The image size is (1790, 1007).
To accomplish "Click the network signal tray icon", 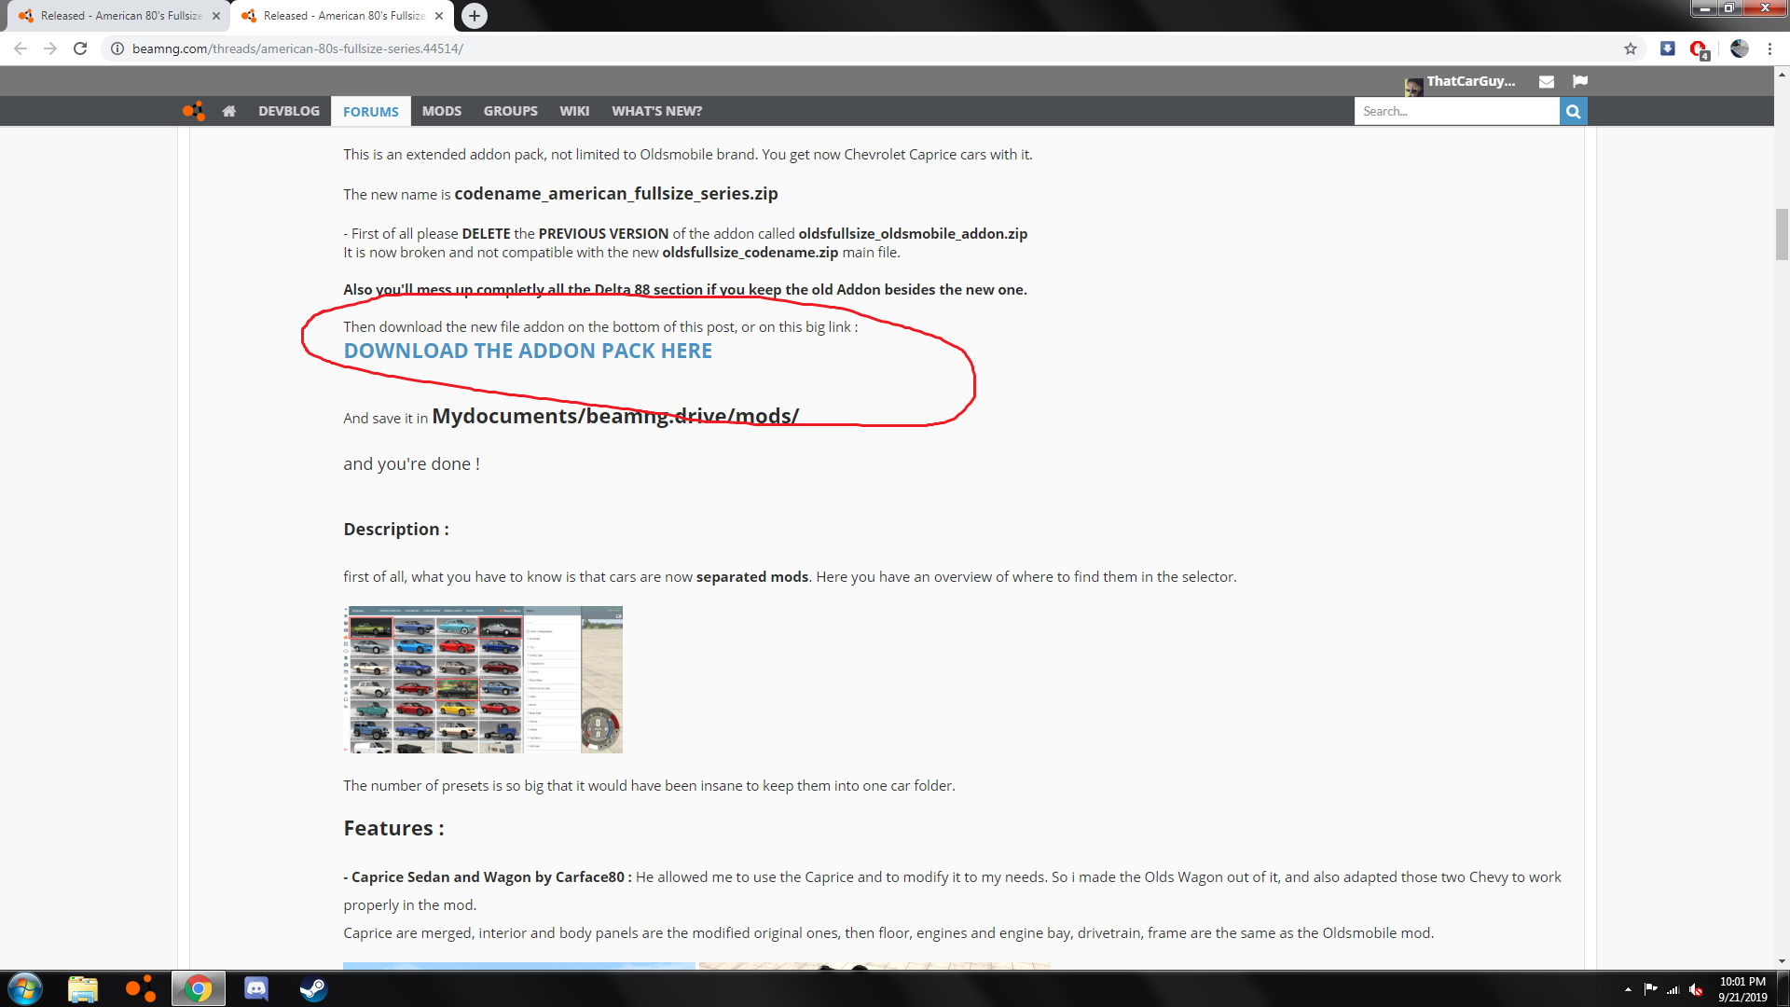I will (1673, 989).
